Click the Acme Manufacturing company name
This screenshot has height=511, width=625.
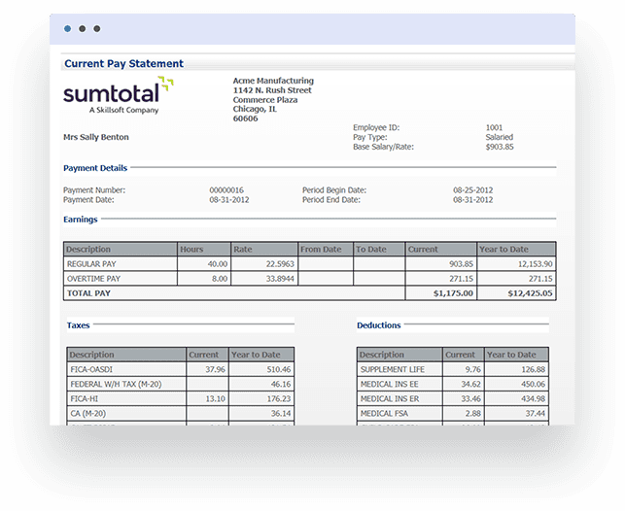273,81
